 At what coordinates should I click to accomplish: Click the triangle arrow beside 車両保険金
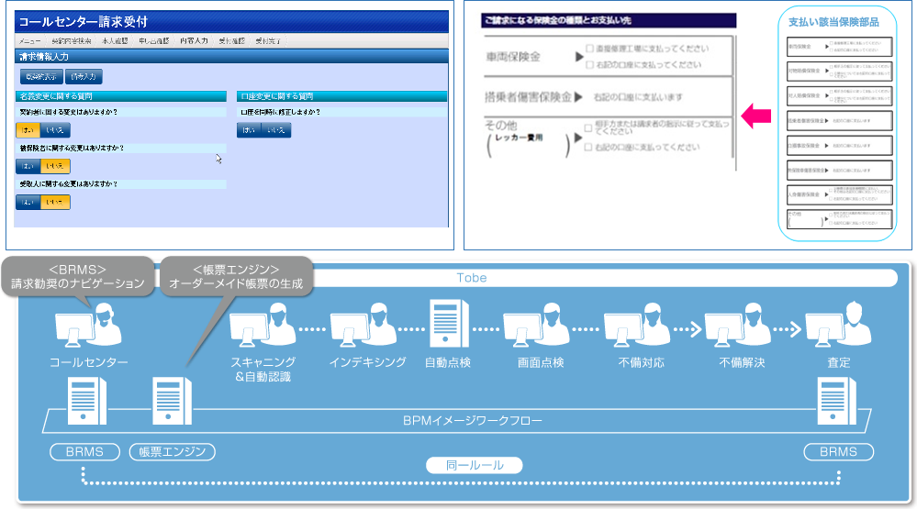point(579,57)
